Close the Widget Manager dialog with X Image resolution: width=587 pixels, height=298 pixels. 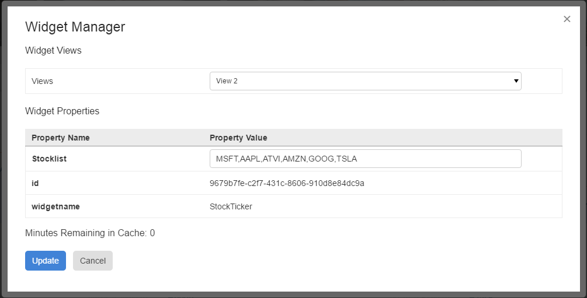click(x=567, y=19)
